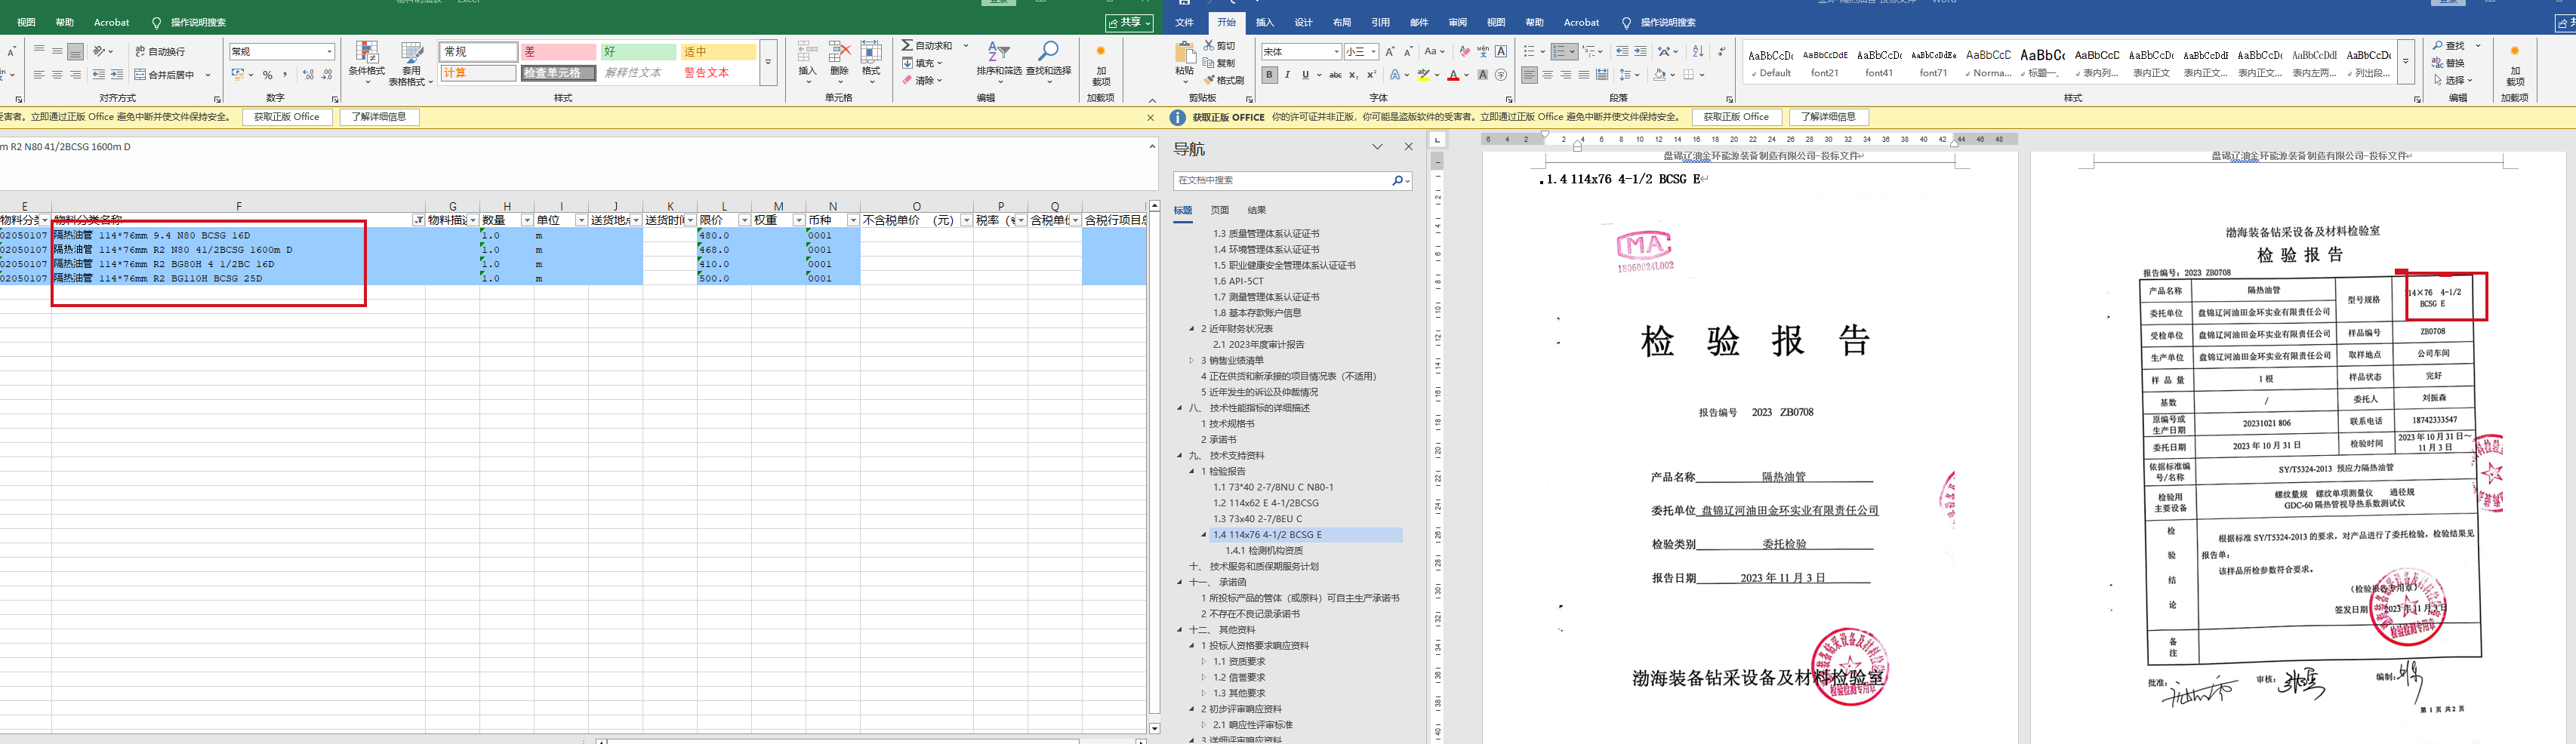The width and height of the screenshot is (2576, 744).
Task: Click 了解详细信息 button in Excel
Action: (379, 117)
